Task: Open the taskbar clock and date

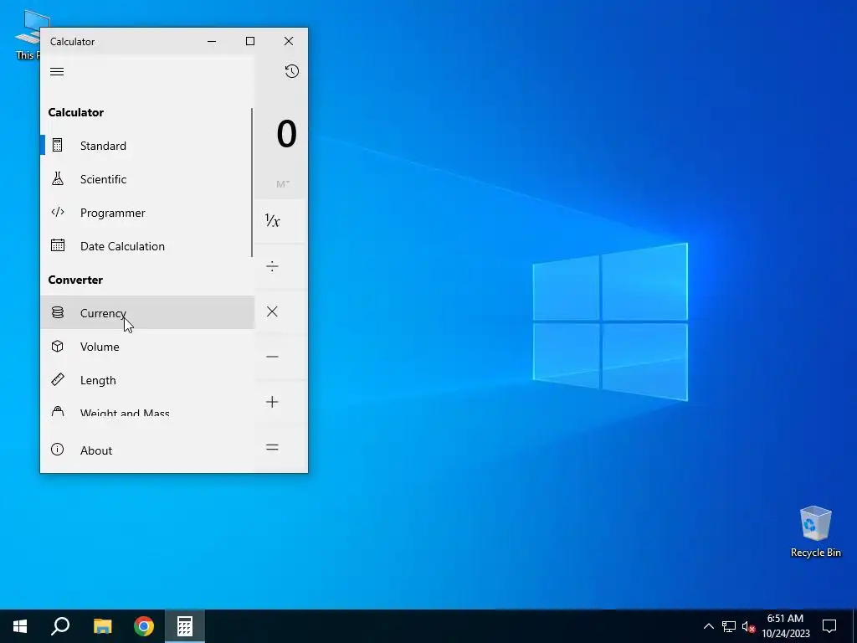Action: [x=785, y=626]
